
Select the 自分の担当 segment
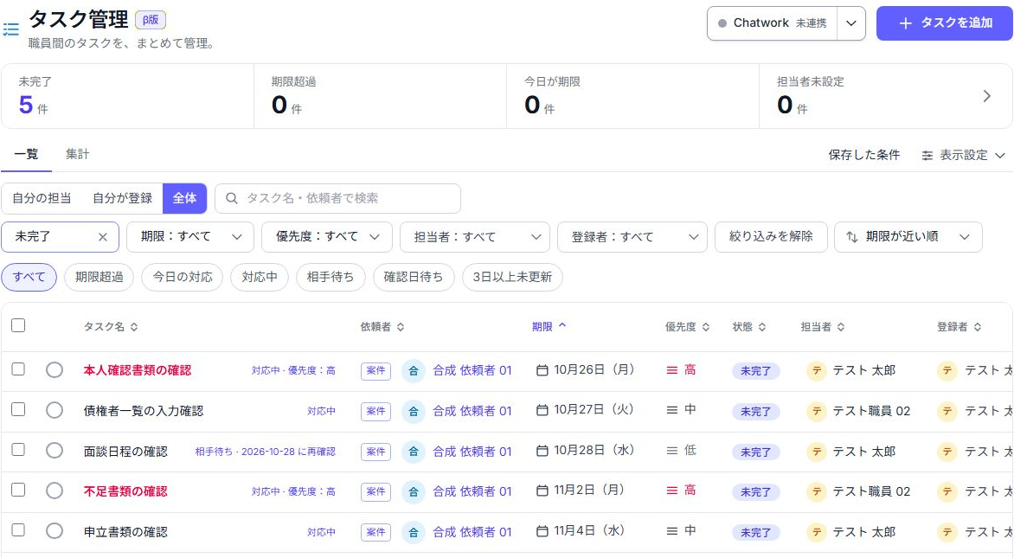[x=42, y=198]
